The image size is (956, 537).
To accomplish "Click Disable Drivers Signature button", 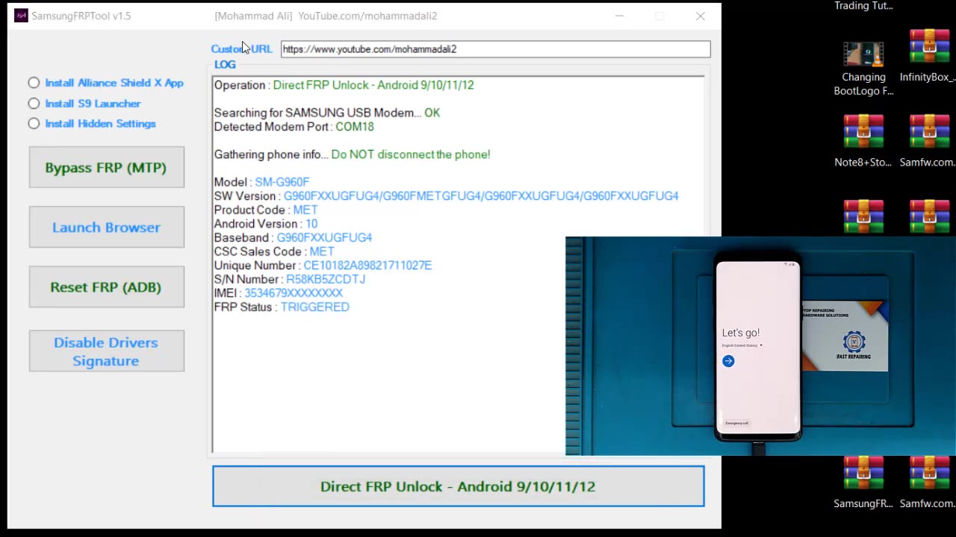I will pyautogui.click(x=106, y=351).
